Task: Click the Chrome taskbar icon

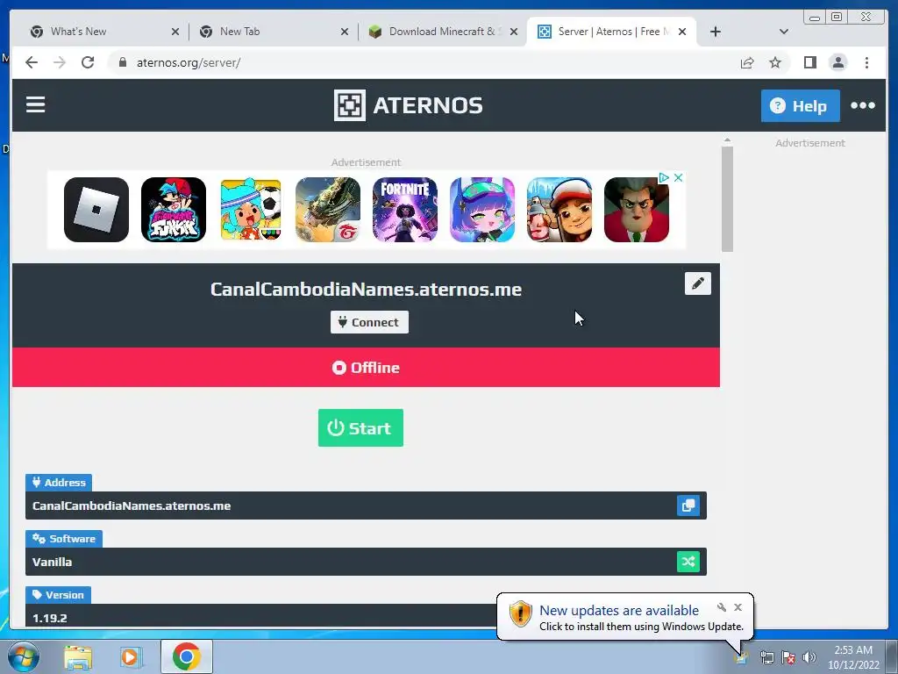Action: coord(187,656)
